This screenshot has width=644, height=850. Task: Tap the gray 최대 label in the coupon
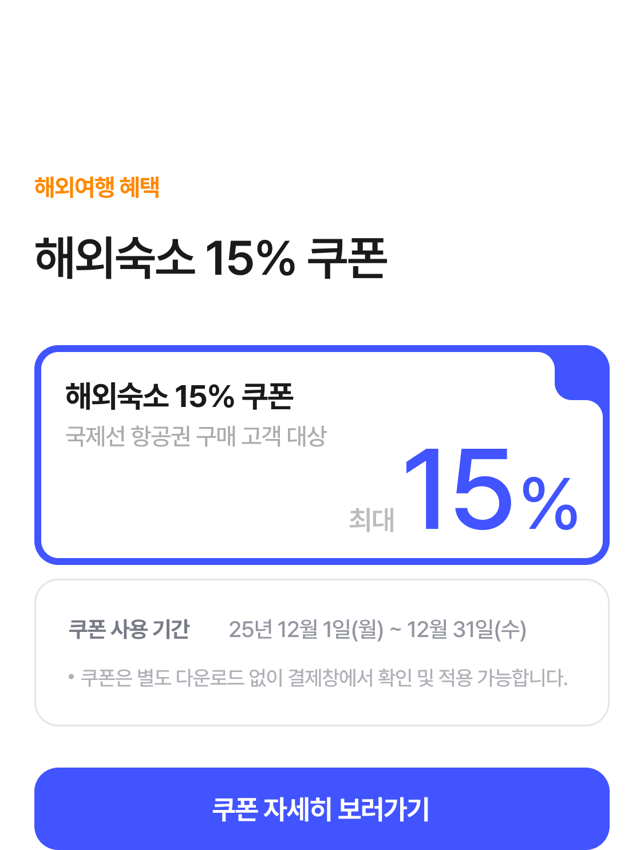372,520
